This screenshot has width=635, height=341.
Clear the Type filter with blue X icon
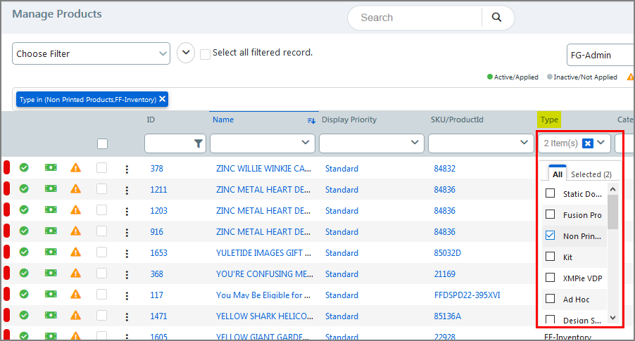(x=588, y=143)
